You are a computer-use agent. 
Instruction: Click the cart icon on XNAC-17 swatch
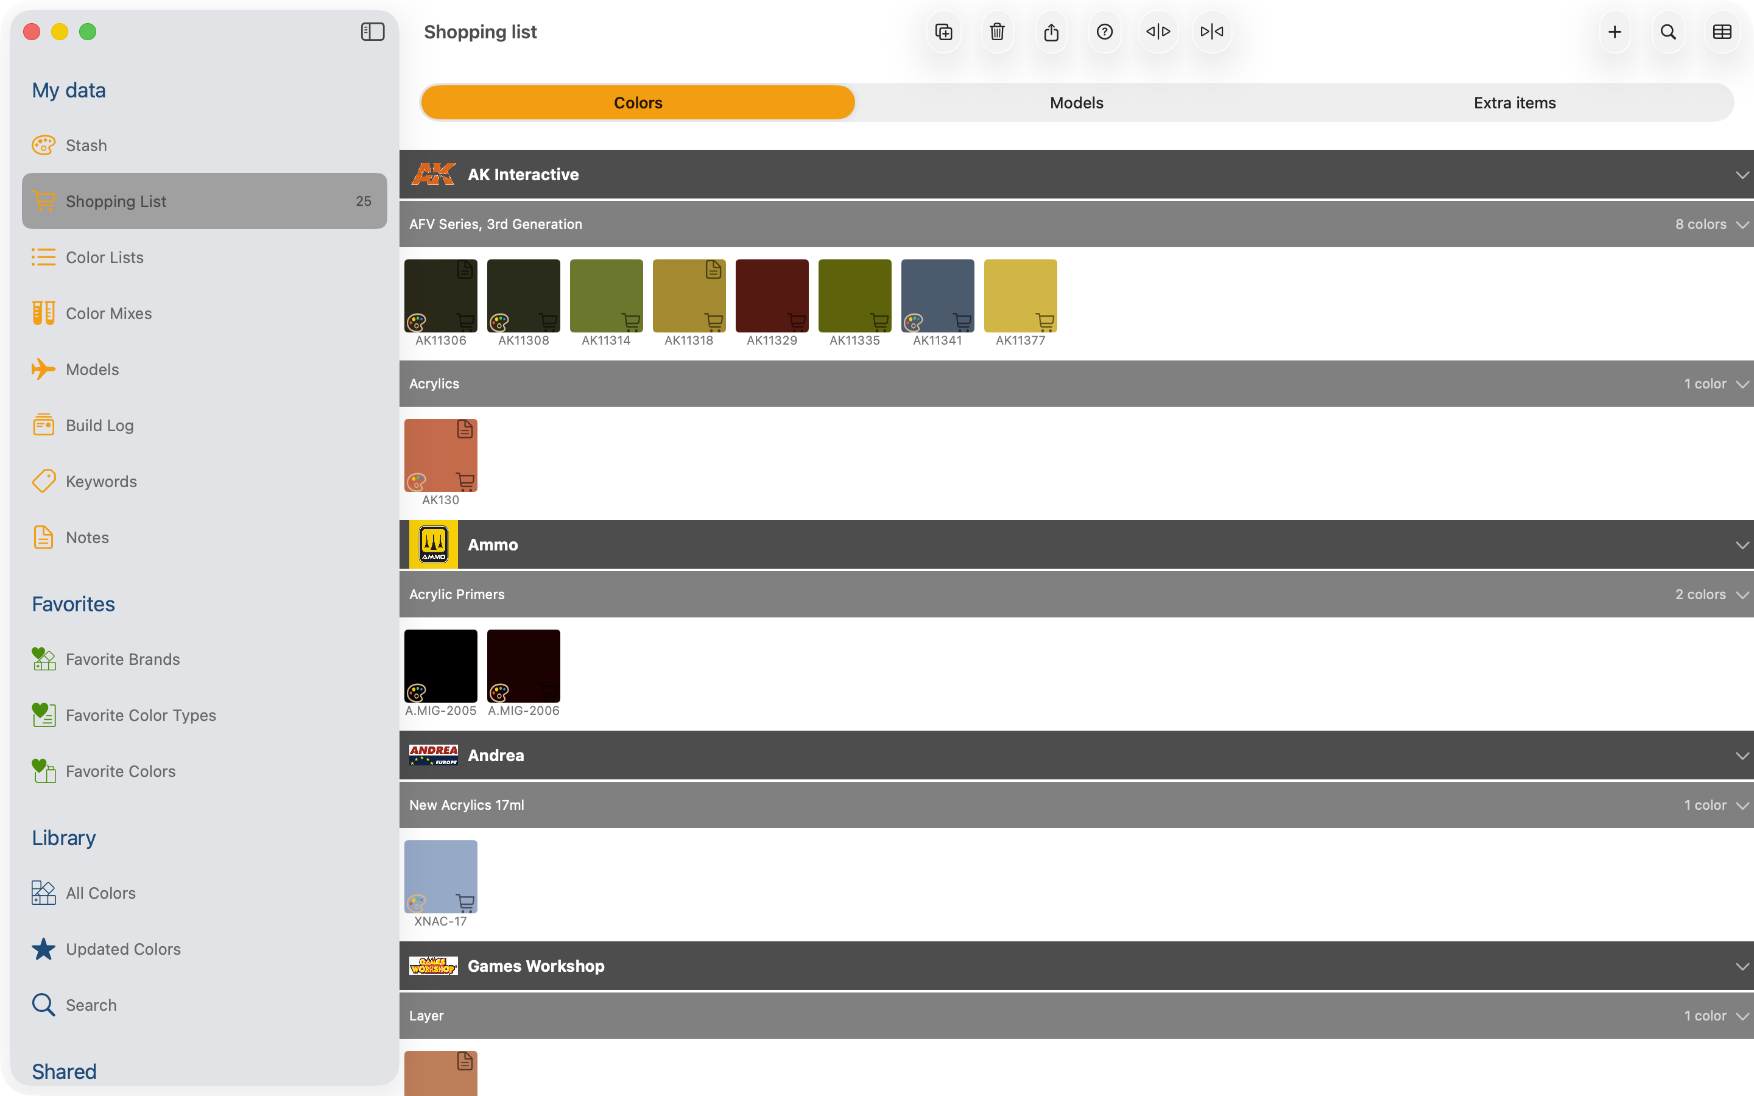[465, 902]
